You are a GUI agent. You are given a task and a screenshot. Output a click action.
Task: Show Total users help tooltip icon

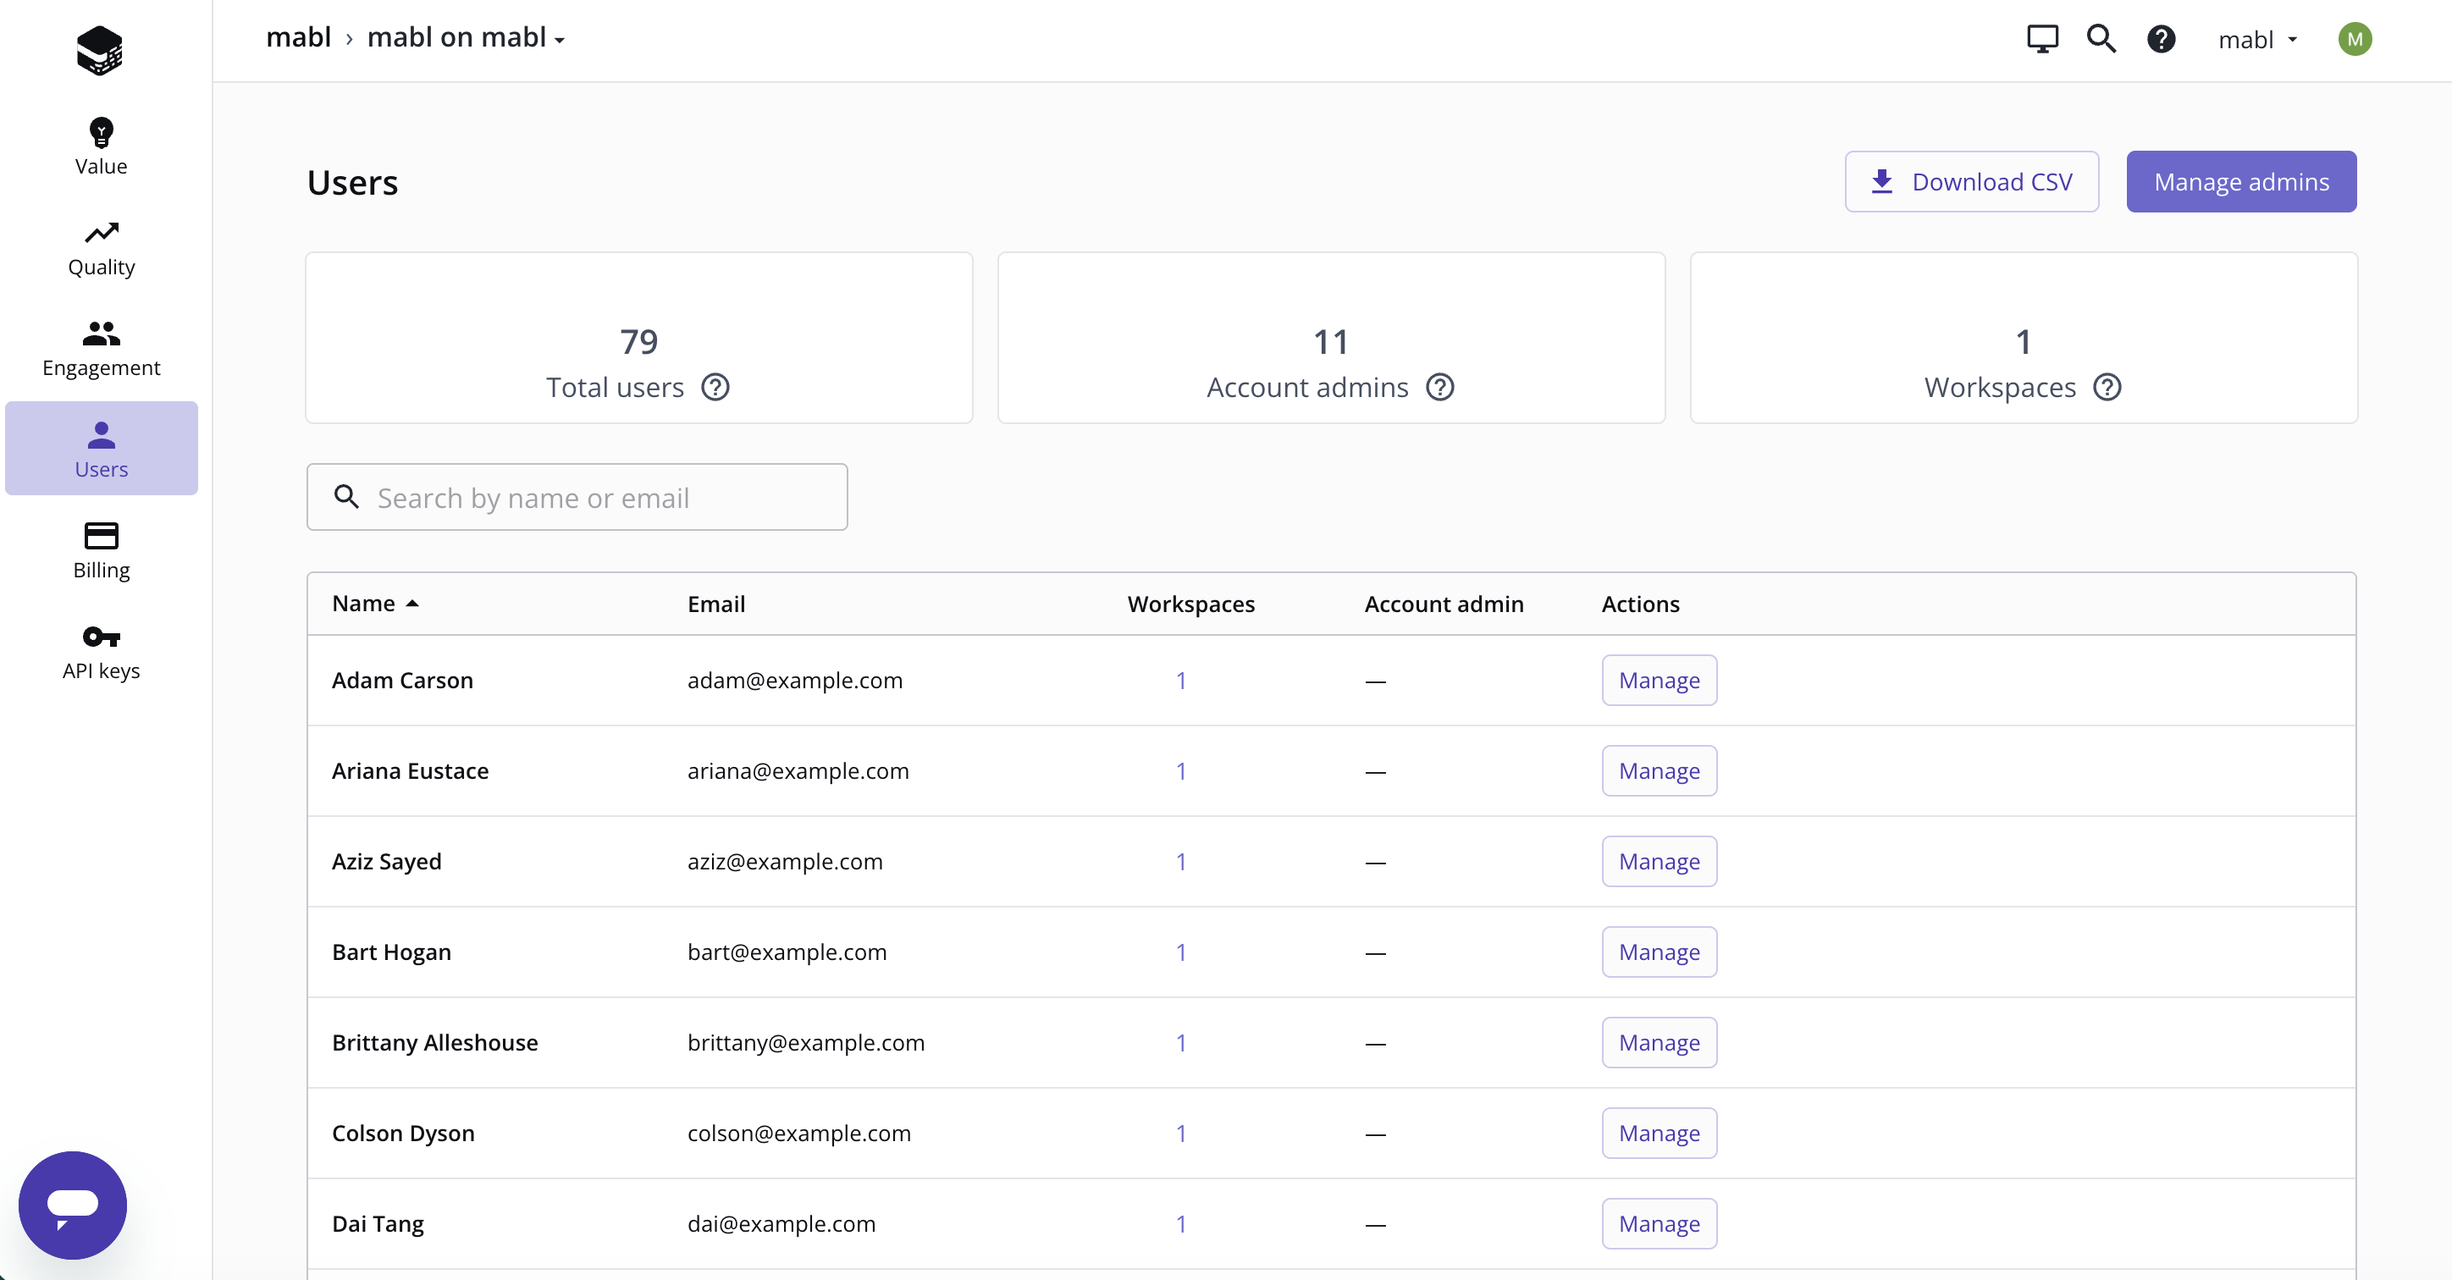click(715, 388)
